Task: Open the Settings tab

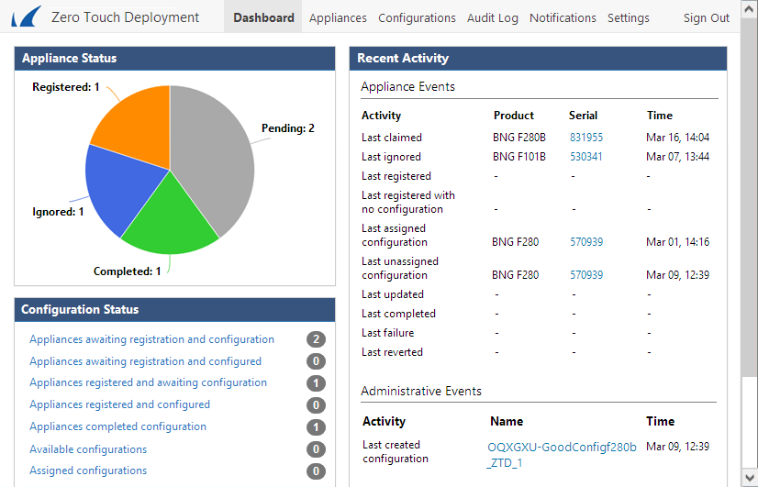Action: tap(628, 17)
